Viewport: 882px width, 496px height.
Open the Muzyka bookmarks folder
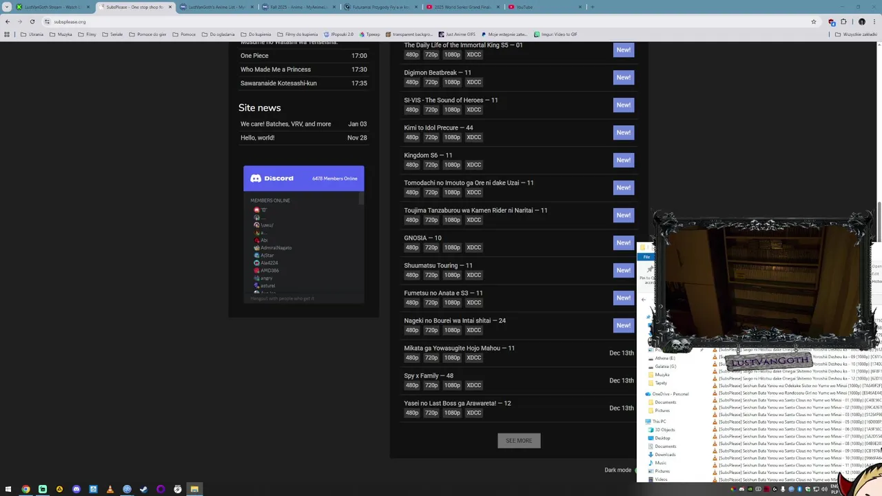tap(61, 34)
